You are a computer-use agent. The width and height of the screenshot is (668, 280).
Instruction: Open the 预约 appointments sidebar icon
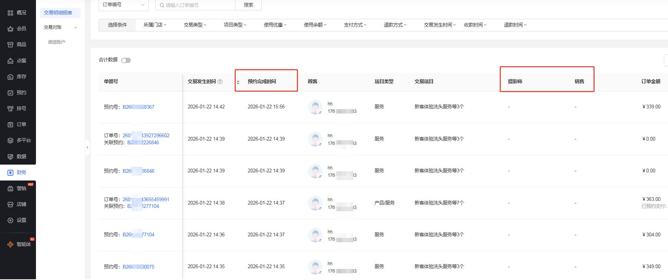[10, 92]
